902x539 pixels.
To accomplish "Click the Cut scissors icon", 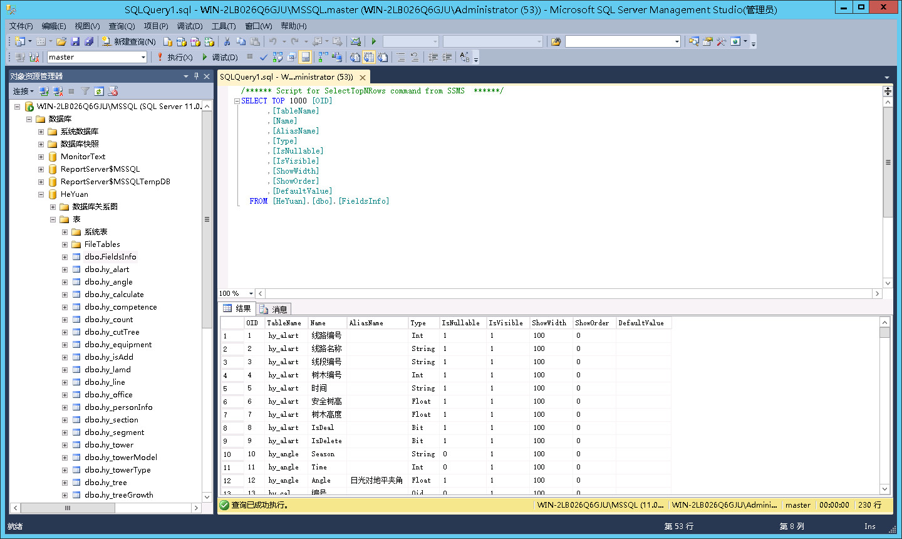I will tap(227, 41).
